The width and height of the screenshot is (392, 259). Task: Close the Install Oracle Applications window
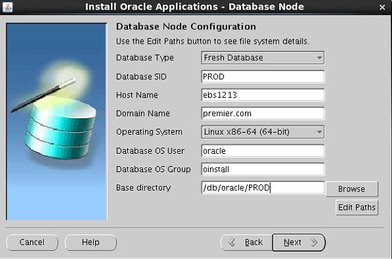click(382, 8)
